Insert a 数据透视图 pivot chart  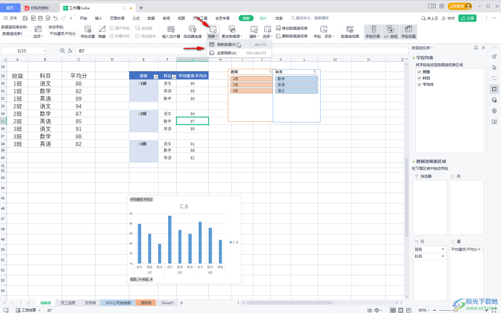point(350,32)
